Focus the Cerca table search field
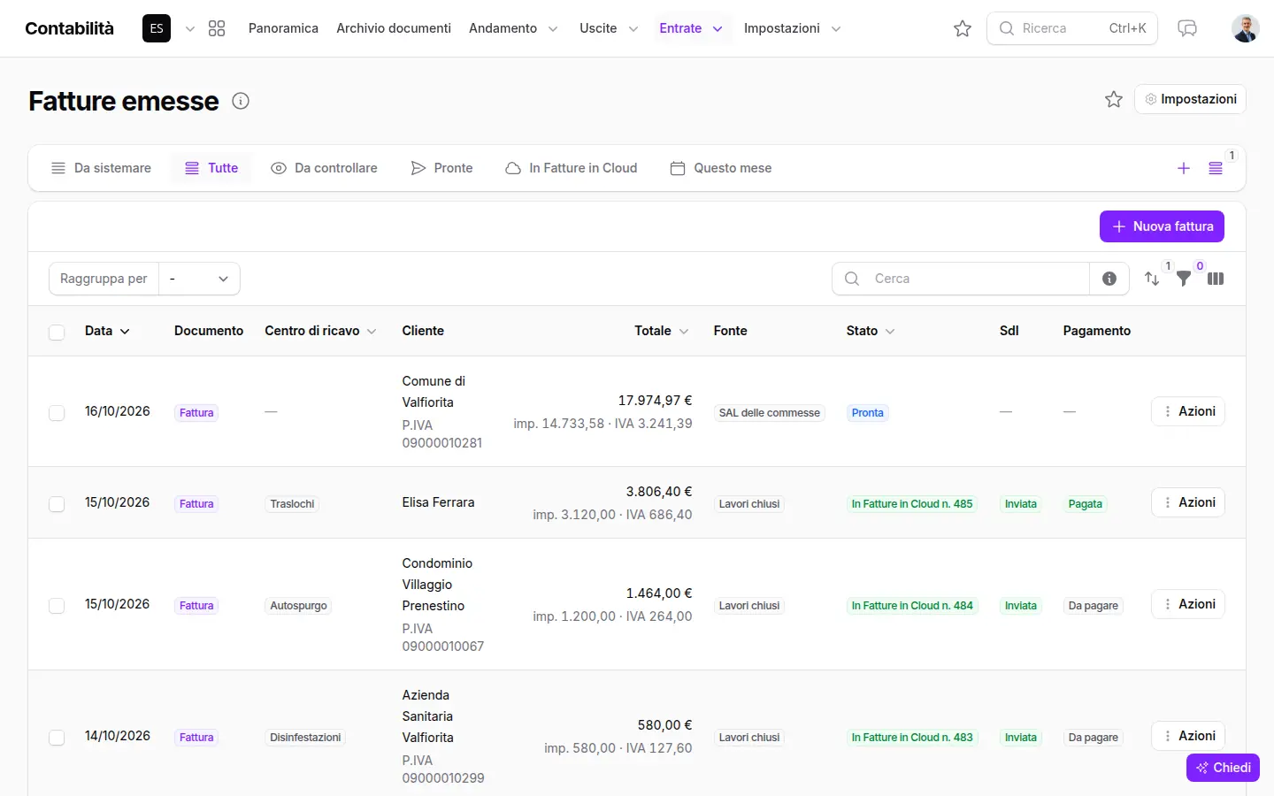Viewport: 1274px width, 796px height. click(x=961, y=279)
